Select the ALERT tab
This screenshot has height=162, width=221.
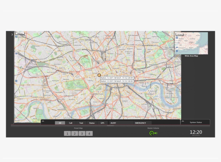pyautogui.click(x=113, y=123)
